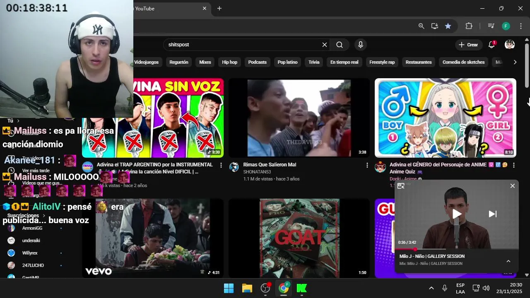This screenshot has height=298, width=530.
Task: Play the miniplayer video
Action: coord(456,214)
